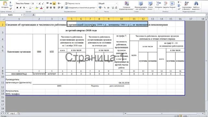Open Find and Select (Найти и выделить)
208x117 pixels.
pyautogui.click(x=196, y=6)
